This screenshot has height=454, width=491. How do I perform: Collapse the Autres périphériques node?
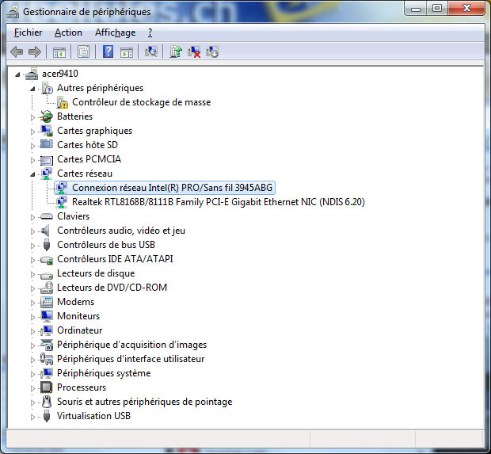click(32, 89)
